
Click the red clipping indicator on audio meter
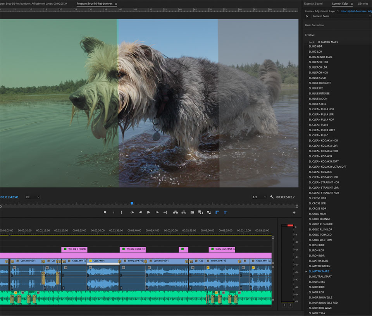[x=290, y=225]
